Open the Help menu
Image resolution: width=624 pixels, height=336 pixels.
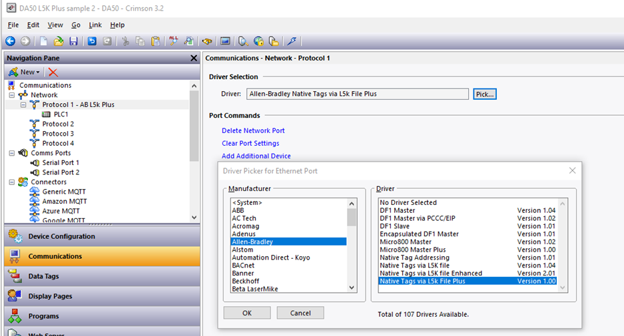coord(117,25)
